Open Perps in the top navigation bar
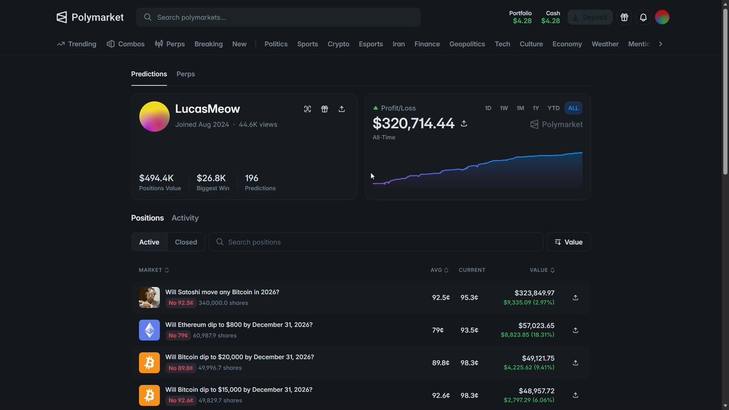 [x=169, y=44]
